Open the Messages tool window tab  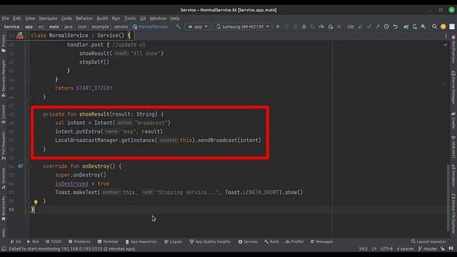pos(321,241)
